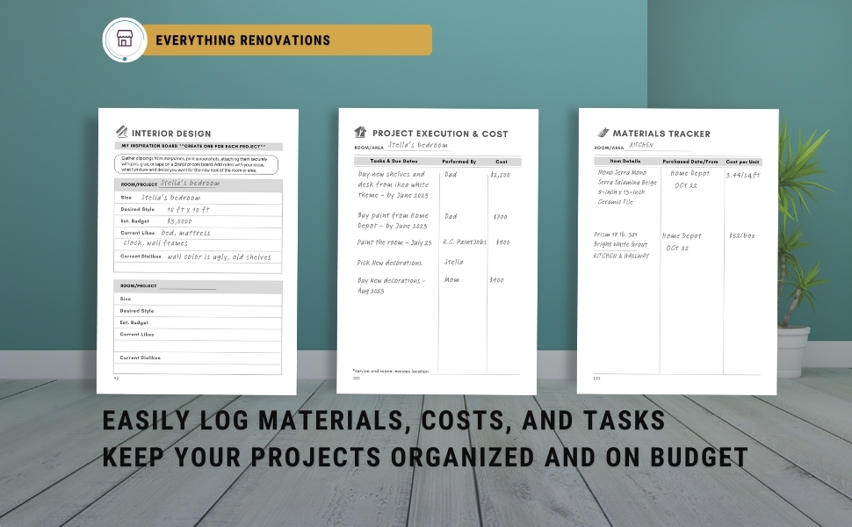Click the Keep Your Projects Organized tagline
This screenshot has width=852, height=527.
[425, 458]
